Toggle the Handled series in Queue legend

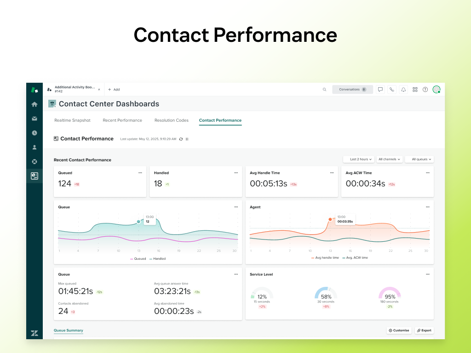[x=157, y=259]
